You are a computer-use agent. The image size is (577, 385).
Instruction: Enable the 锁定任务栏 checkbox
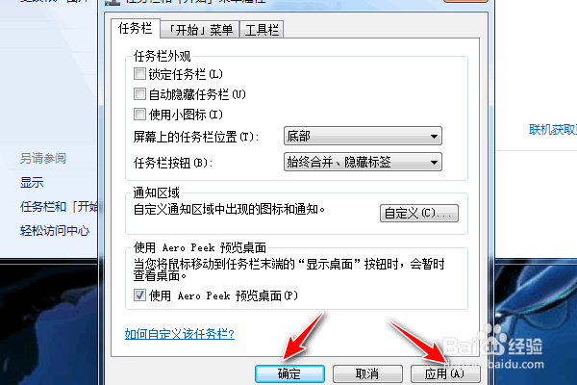tap(139, 74)
